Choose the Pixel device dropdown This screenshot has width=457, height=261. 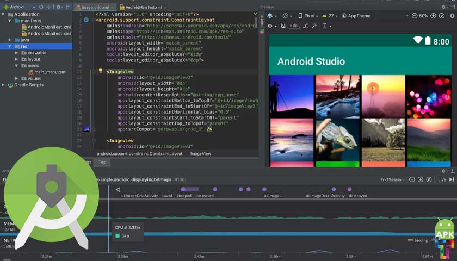click(x=308, y=16)
